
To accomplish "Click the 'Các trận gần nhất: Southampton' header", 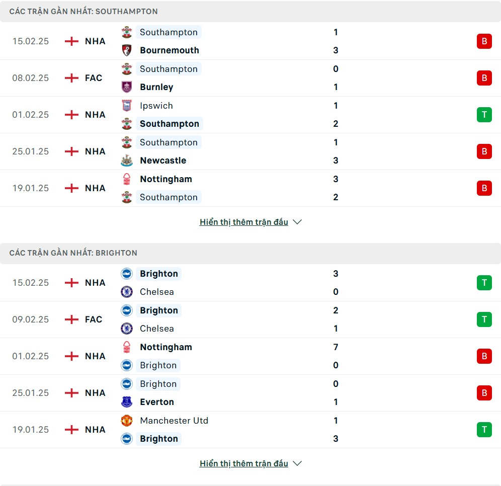I will (x=83, y=11).
